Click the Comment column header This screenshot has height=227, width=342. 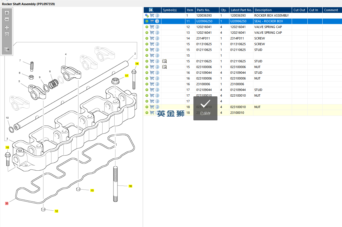(331, 10)
